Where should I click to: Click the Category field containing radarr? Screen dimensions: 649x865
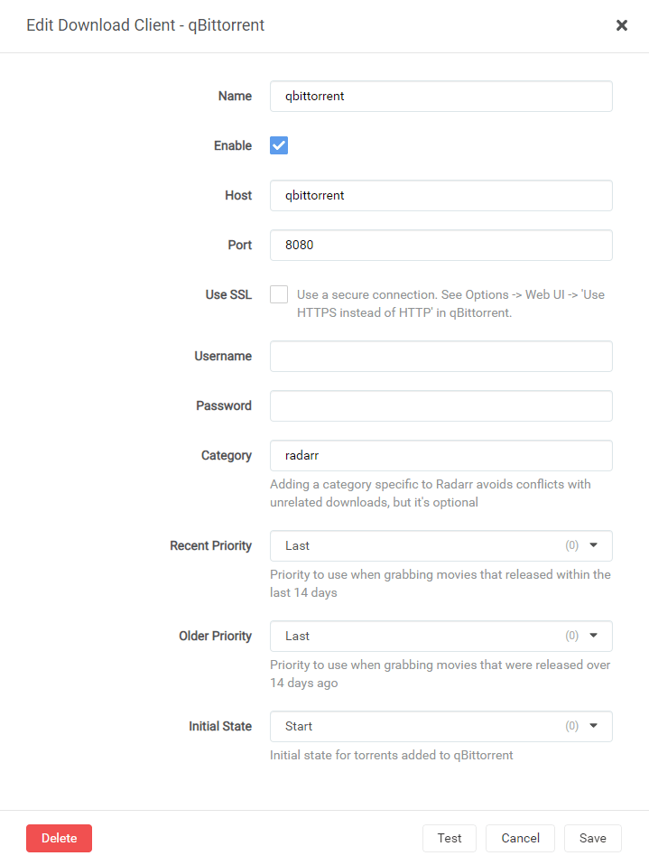click(x=440, y=455)
